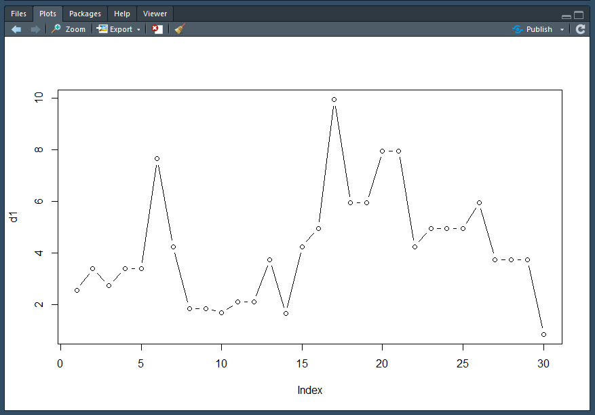Screen dimensions: 595x415
Task: Switch to the Files tab
Action: pyautogui.click(x=18, y=14)
